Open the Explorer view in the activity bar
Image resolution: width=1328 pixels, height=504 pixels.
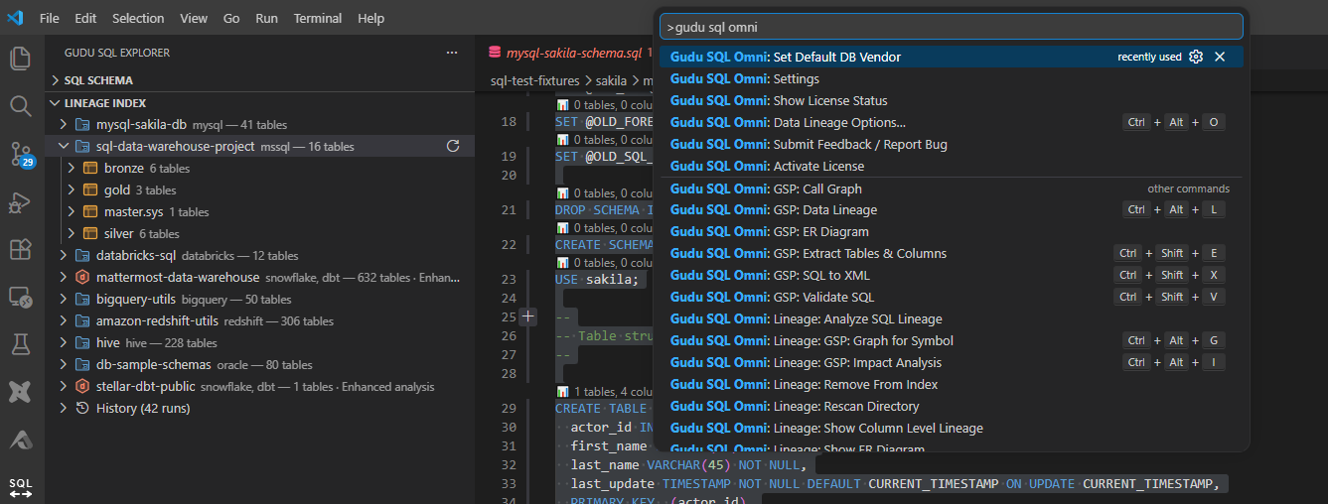point(21,59)
